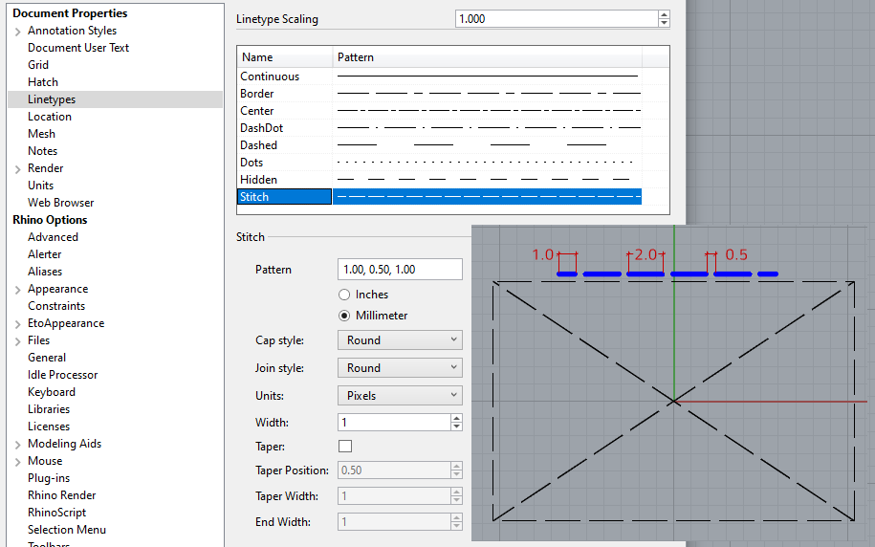Select the Hidden linetype row
The width and height of the screenshot is (875, 547).
(x=439, y=180)
